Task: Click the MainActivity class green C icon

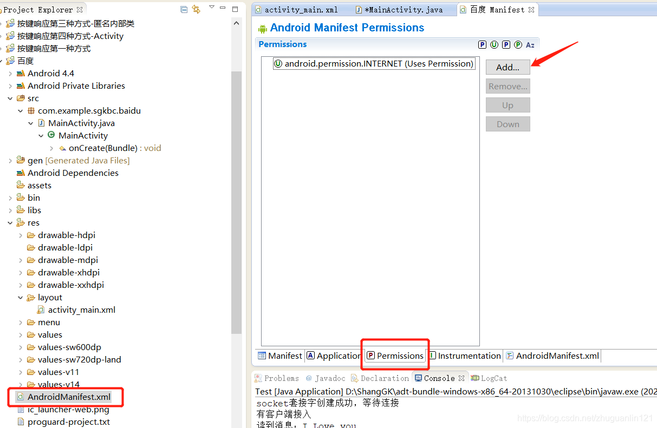Action: coord(51,135)
